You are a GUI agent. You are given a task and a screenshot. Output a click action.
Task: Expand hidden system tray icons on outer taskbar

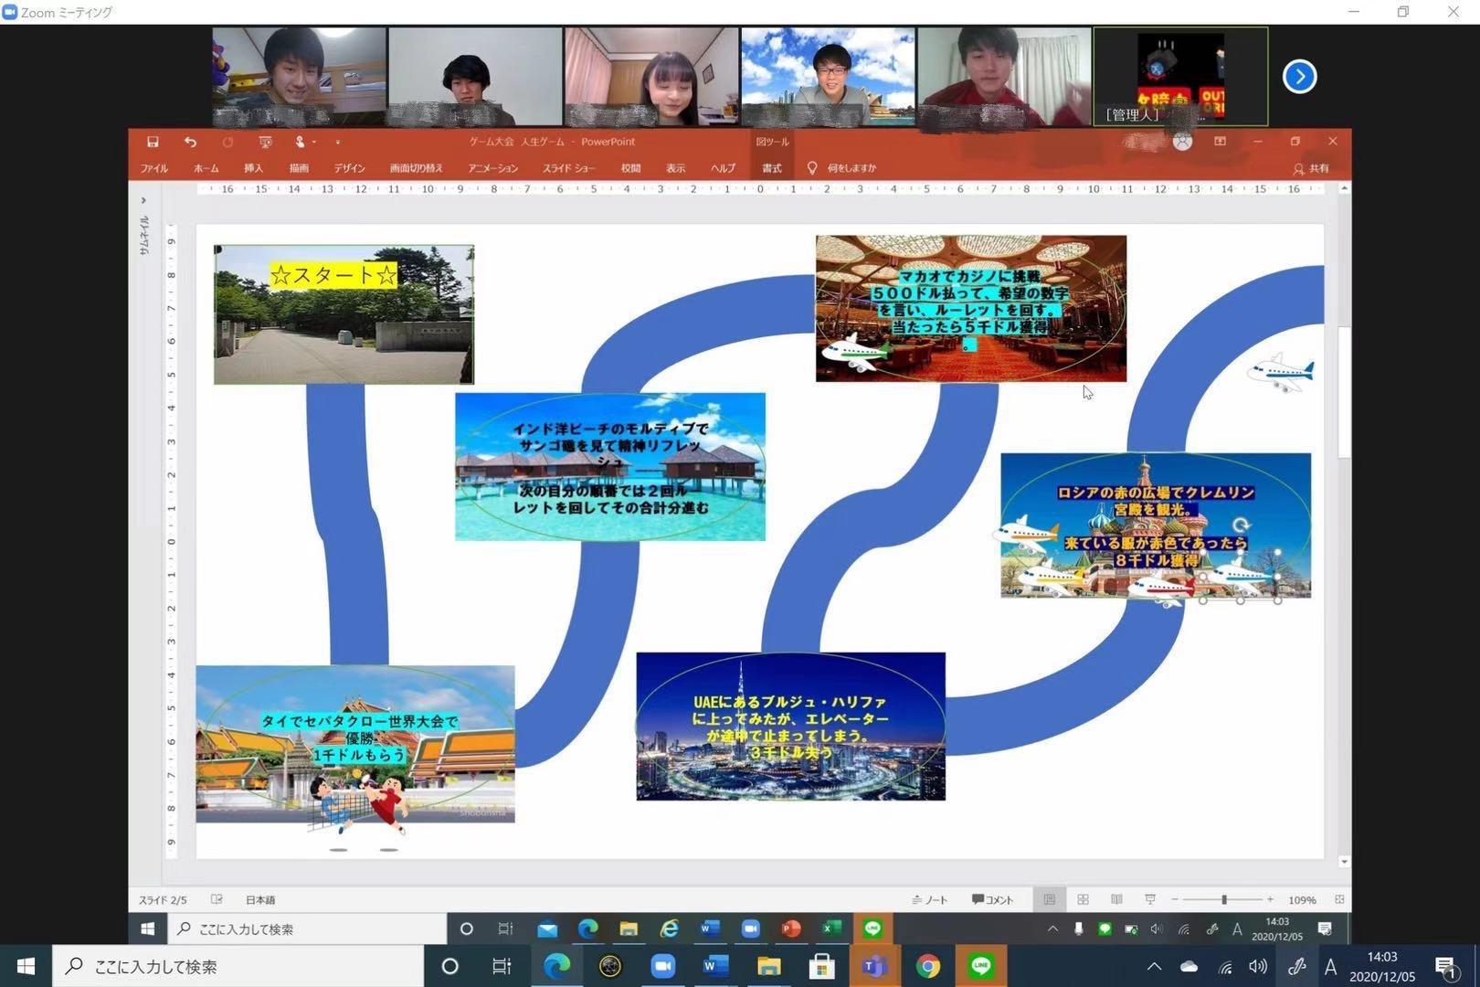tap(1154, 966)
